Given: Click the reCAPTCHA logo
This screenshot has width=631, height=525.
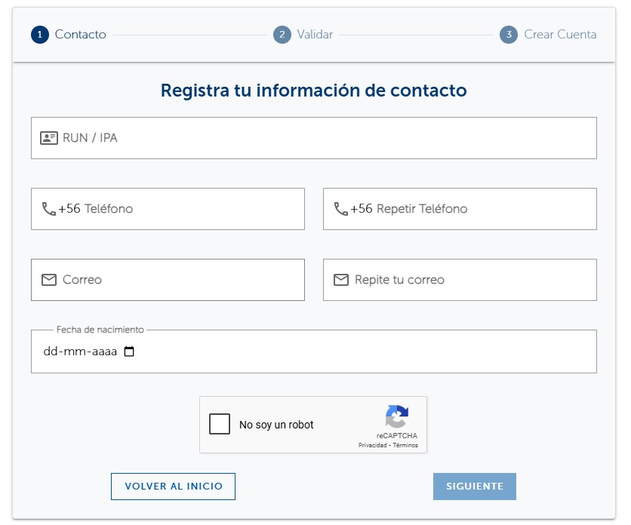Looking at the screenshot, I should click(396, 417).
